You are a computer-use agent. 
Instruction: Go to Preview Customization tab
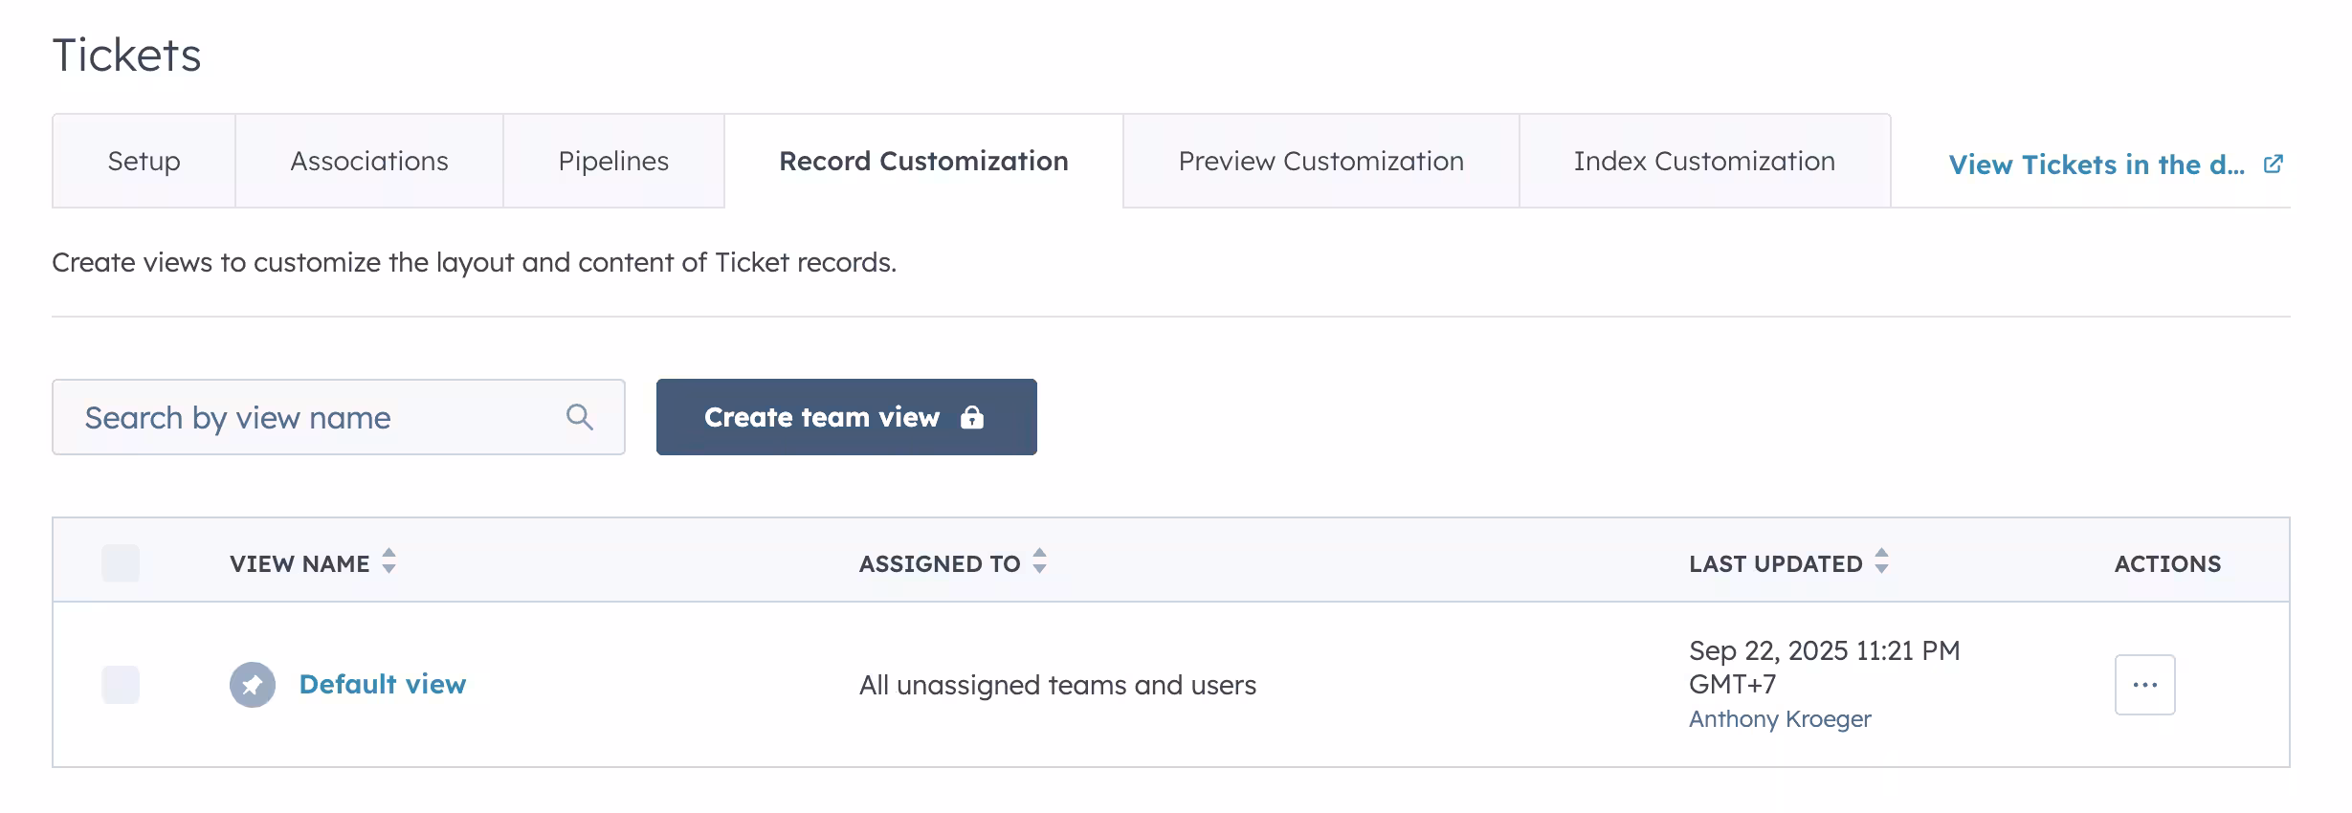1321,161
